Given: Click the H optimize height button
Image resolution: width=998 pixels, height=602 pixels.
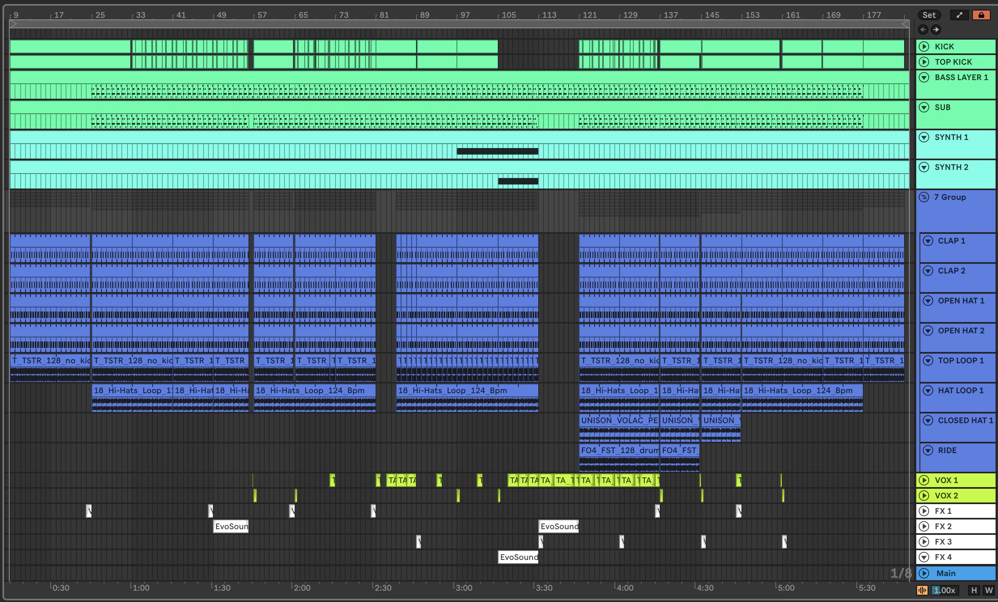Looking at the screenshot, I should click(974, 590).
